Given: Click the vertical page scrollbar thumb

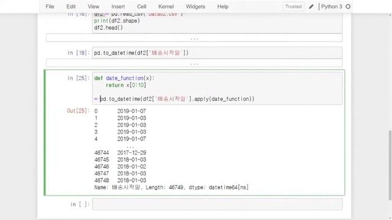Looking at the screenshot, I should click(x=390, y=165).
